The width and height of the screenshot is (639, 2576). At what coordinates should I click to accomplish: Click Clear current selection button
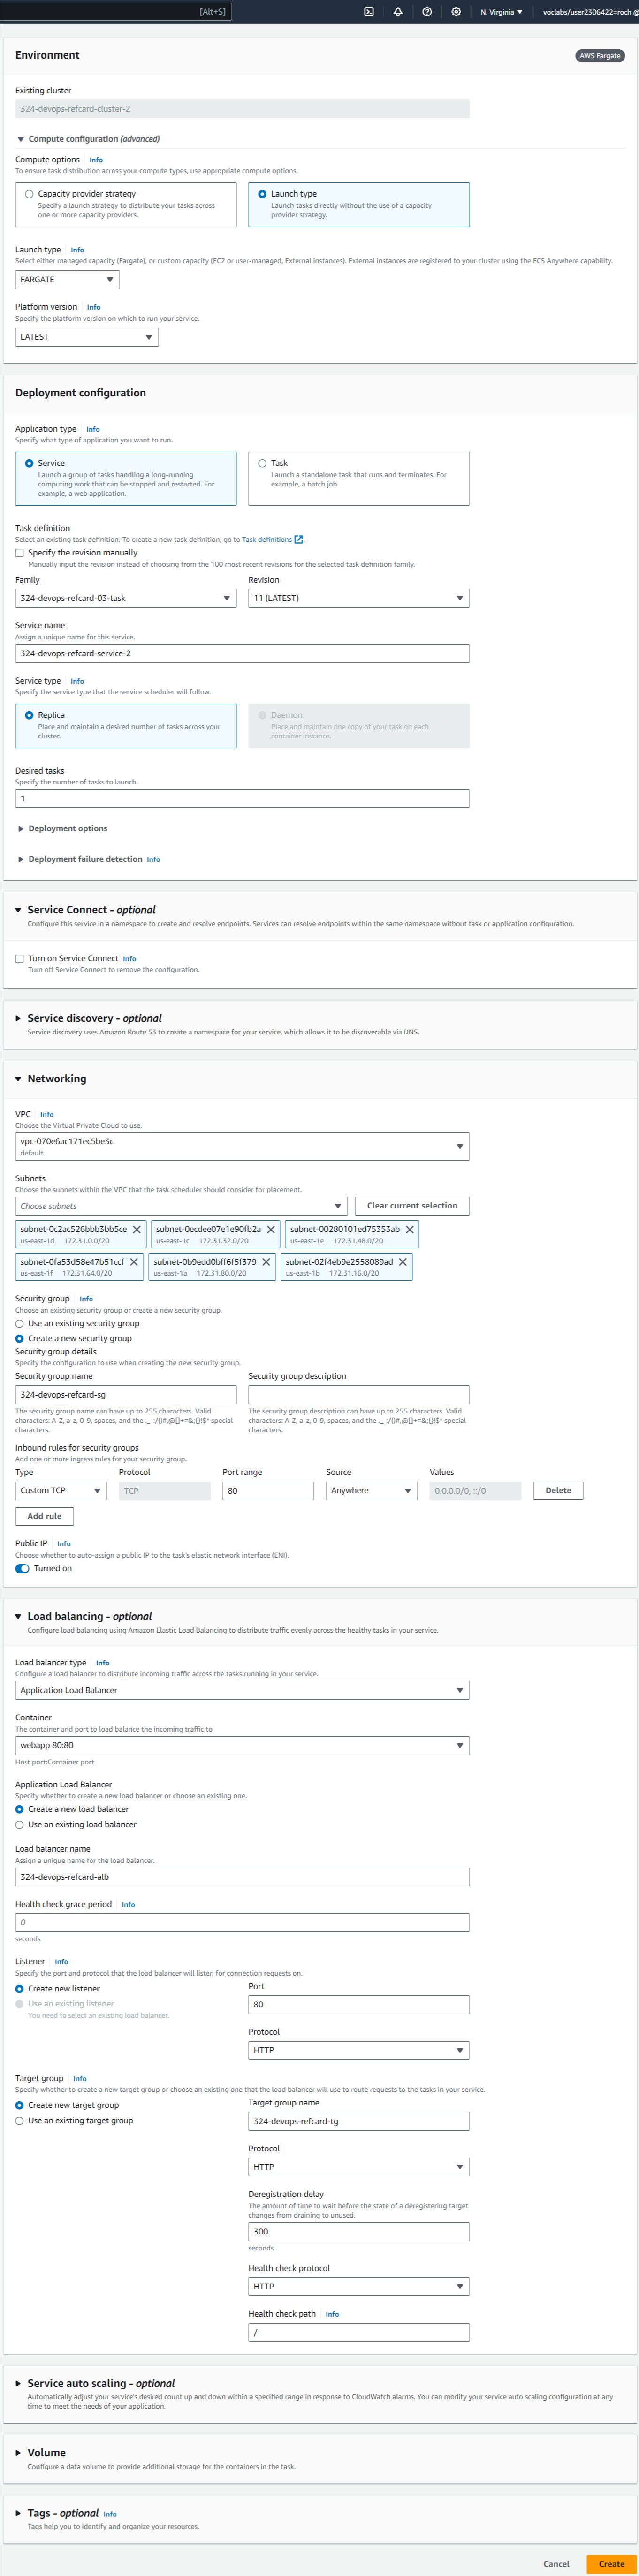[x=412, y=1206]
